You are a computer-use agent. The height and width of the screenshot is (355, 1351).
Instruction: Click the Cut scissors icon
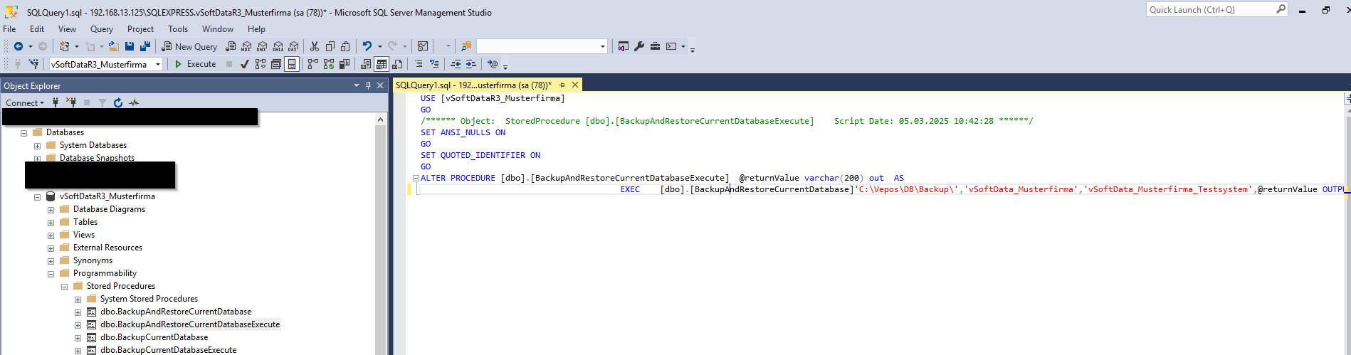point(315,46)
